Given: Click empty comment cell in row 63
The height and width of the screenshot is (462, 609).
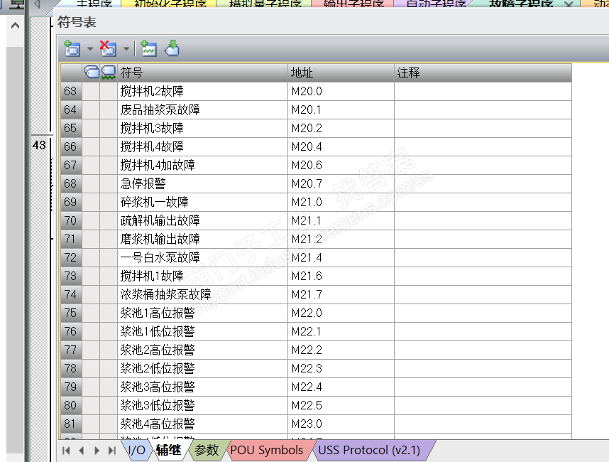Looking at the screenshot, I should coord(483,91).
